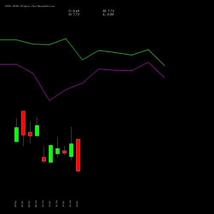Click the low value L: 3.30

pyautogui.click(x=108, y=15)
